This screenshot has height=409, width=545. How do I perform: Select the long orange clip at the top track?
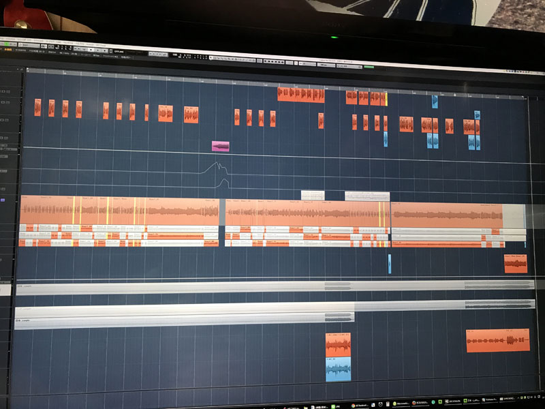tap(301, 95)
